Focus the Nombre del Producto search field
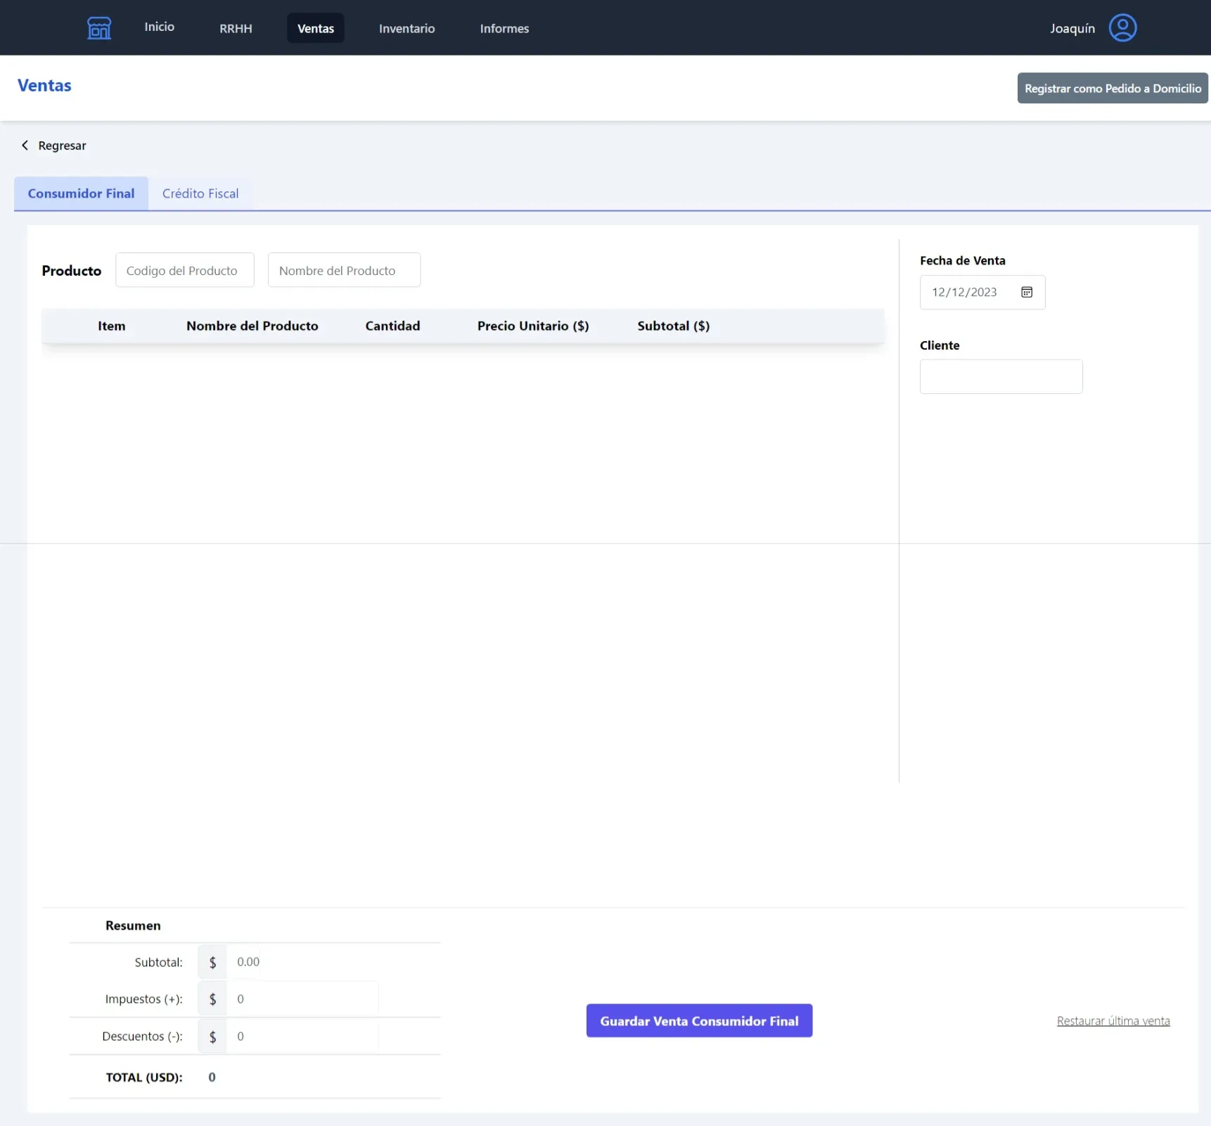Image resolution: width=1211 pixels, height=1126 pixels. click(344, 270)
